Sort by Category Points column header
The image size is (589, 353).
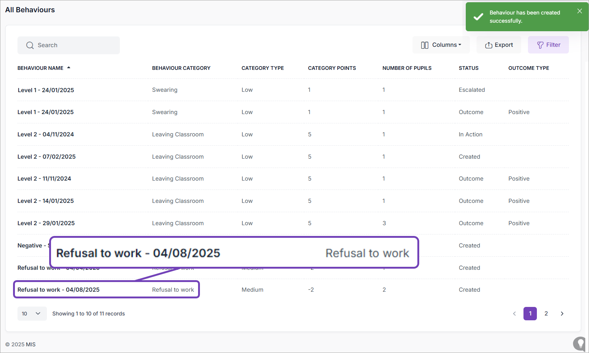click(x=332, y=68)
